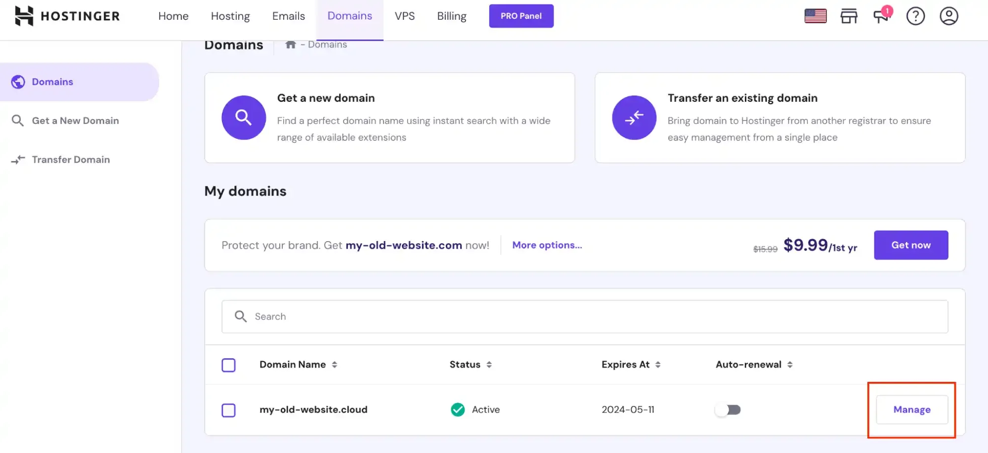Viewport: 988px width, 453px height.
Task: Open More options for the brand offer
Action: (547, 245)
